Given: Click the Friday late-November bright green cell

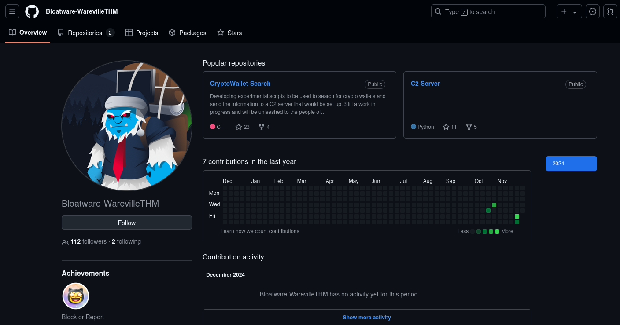Looking at the screenshot, I should coord(517,216).
